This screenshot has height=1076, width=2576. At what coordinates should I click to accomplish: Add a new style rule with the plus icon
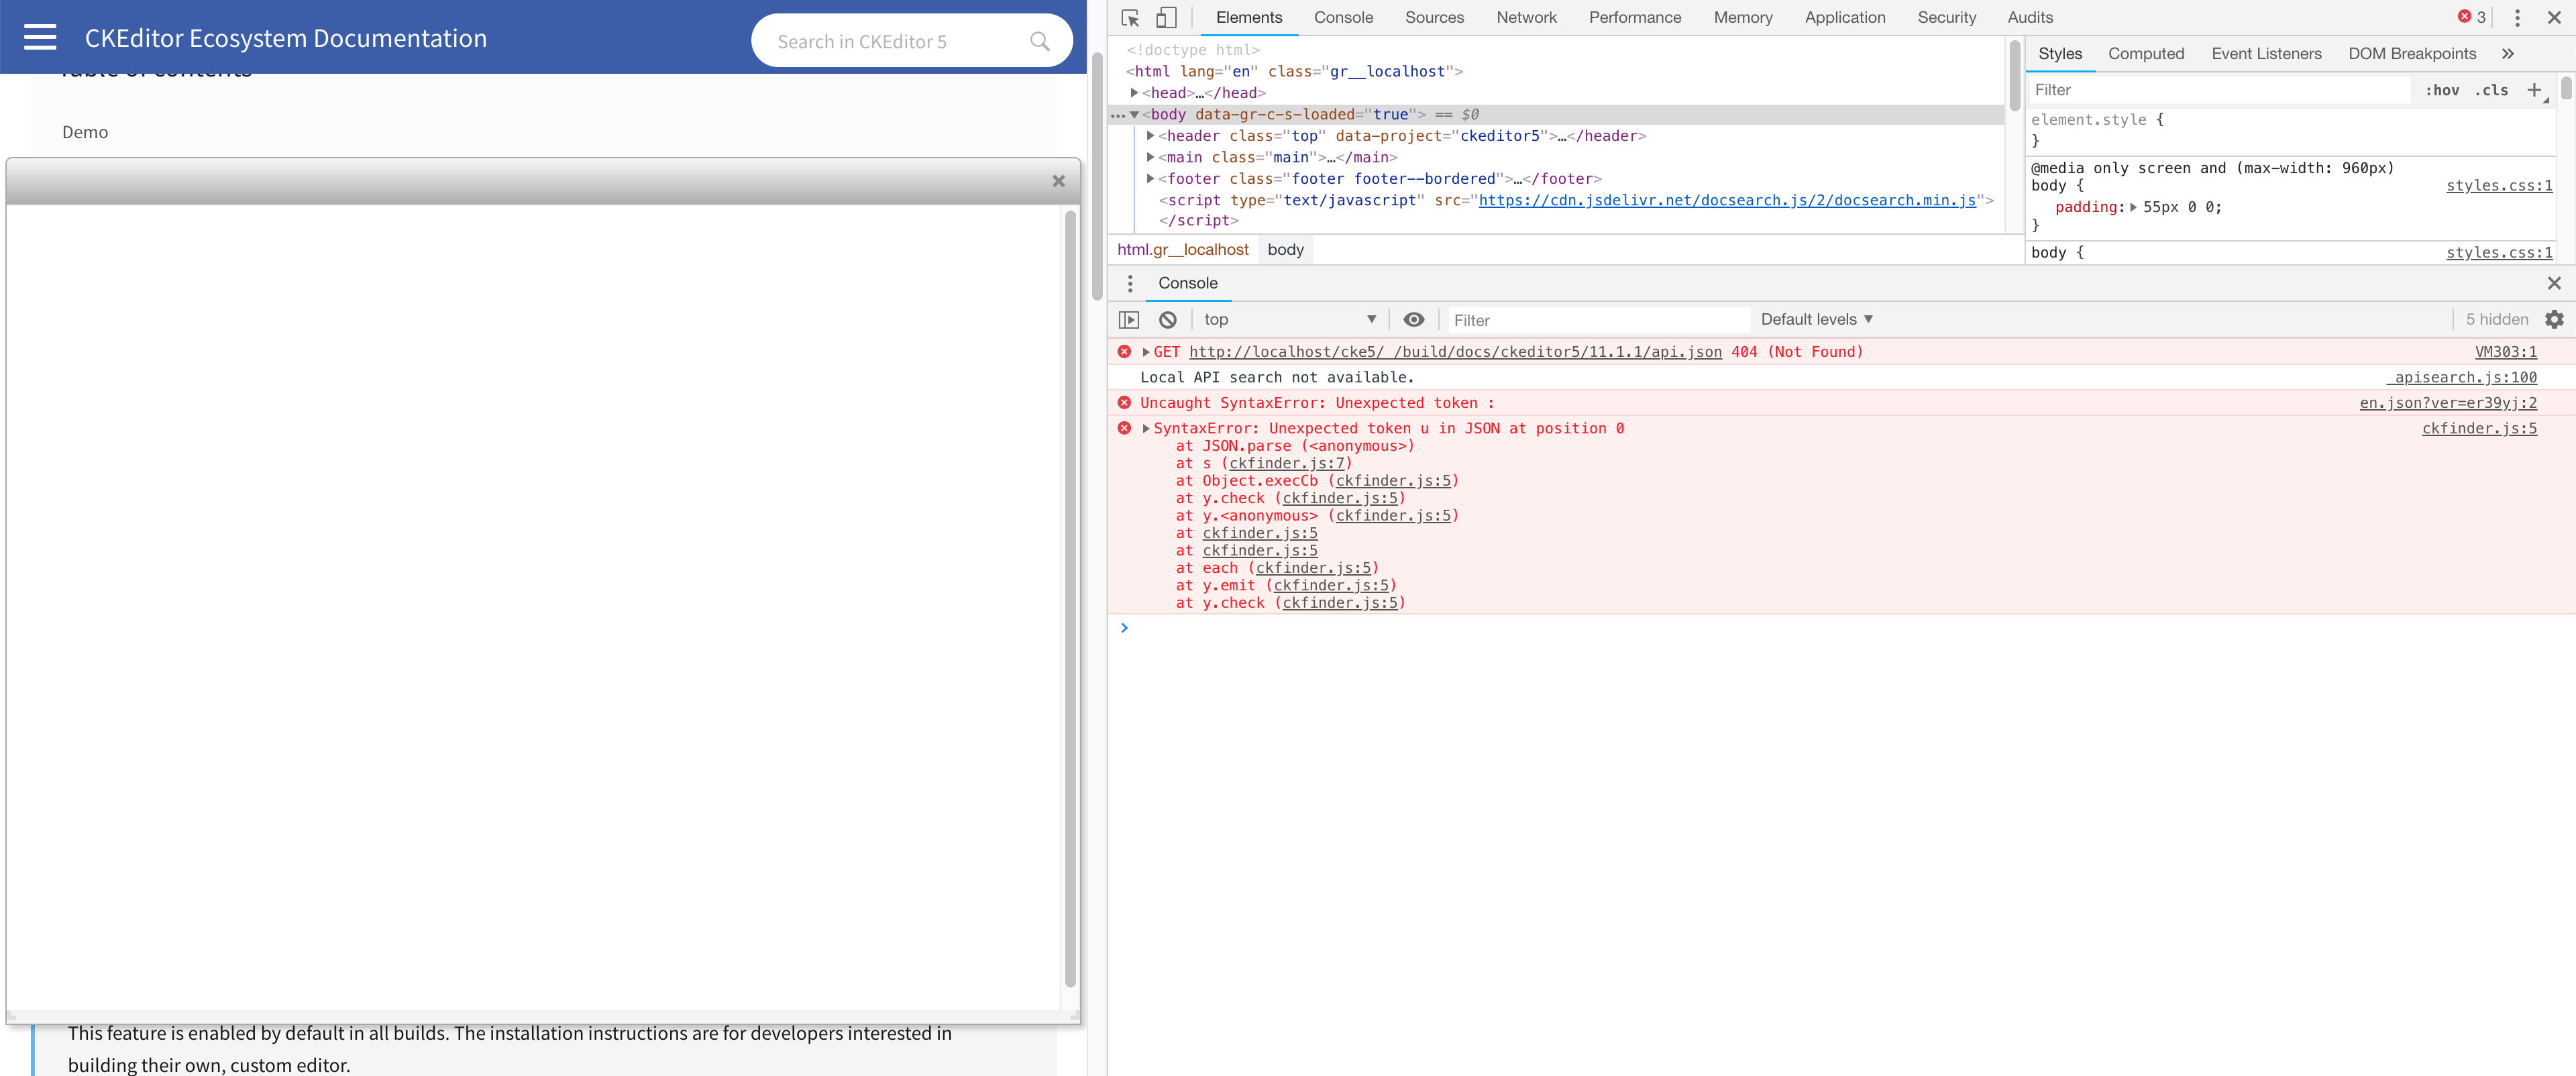point(2536,89)
